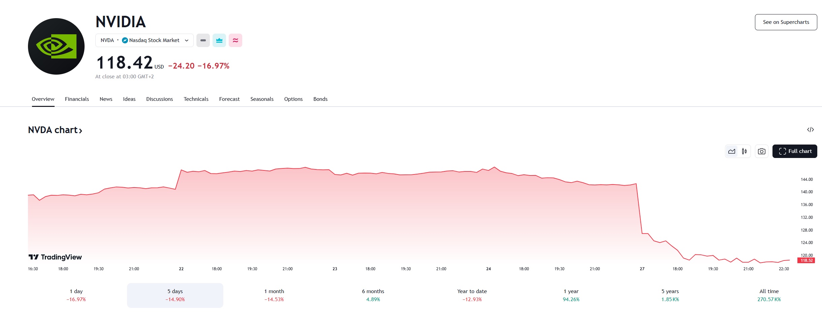Switch to the Overview tab
The height and width of the screenshot is (321, 822).
(43, 99)
